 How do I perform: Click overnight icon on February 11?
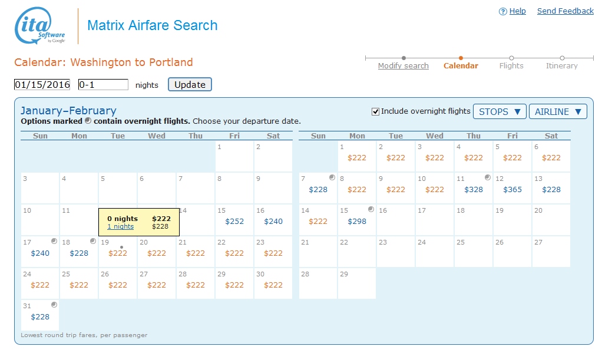click(487, 177)
